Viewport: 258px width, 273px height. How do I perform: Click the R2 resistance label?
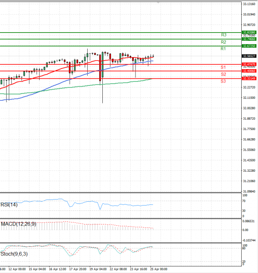[224, 42]
